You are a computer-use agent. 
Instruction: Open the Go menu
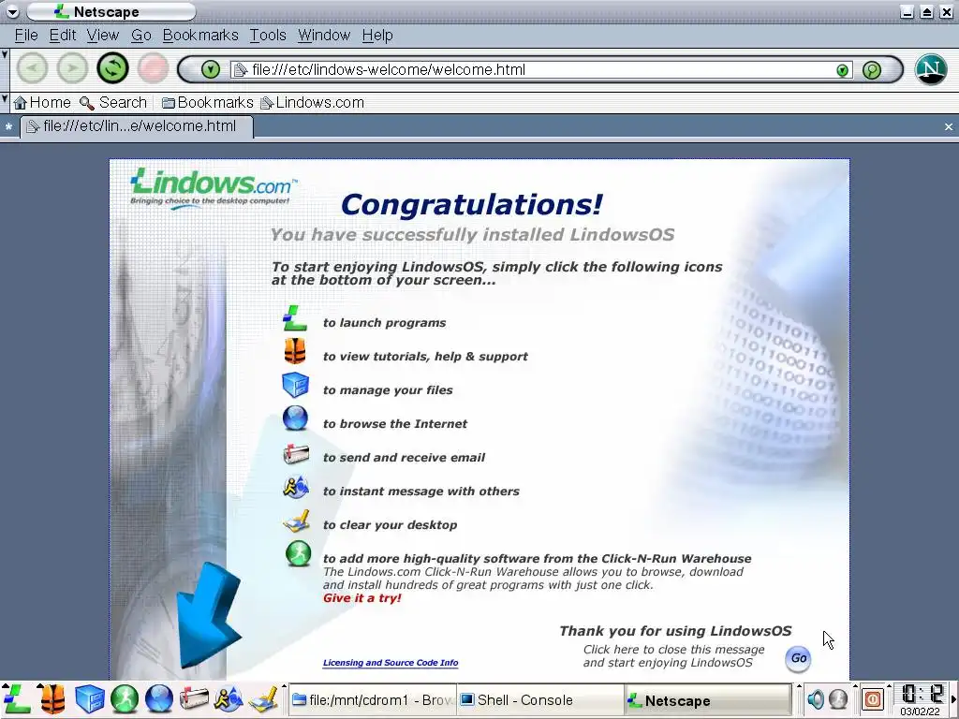click(x=140, y=36)
